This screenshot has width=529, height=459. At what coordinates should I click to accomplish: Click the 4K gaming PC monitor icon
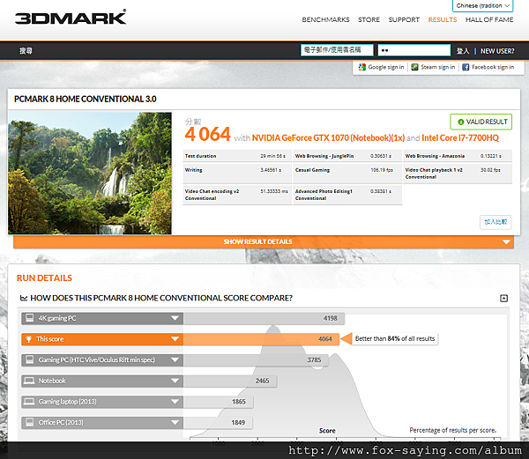pyautogui.click(x=30, y=318)
